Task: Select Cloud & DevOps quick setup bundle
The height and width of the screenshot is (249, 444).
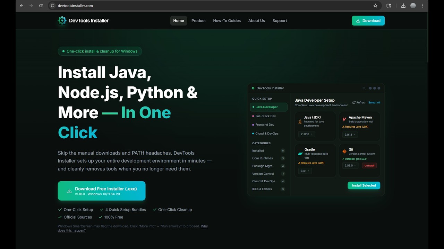Action: [269, 133]
